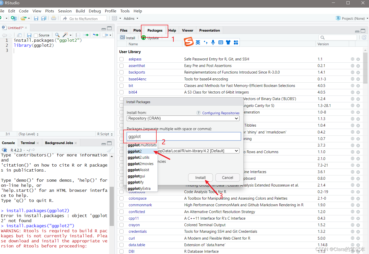The image size is (369, 254).
Task: Check the data.table package box
Action: [121, 245]
